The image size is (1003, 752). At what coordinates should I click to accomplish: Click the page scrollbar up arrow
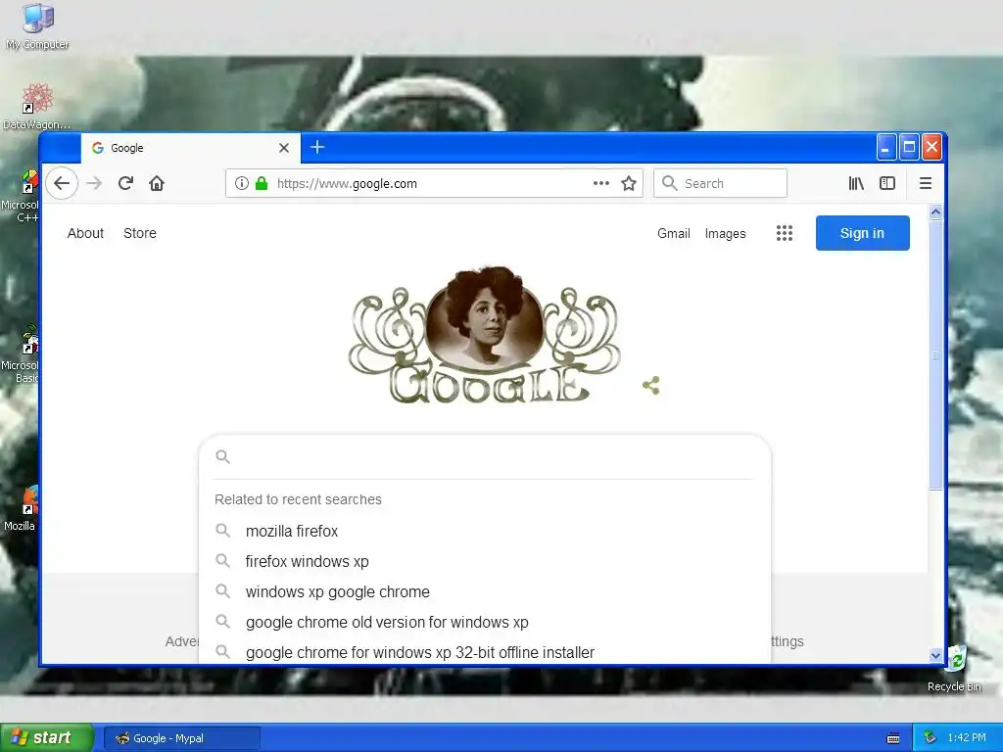point(935,211)
